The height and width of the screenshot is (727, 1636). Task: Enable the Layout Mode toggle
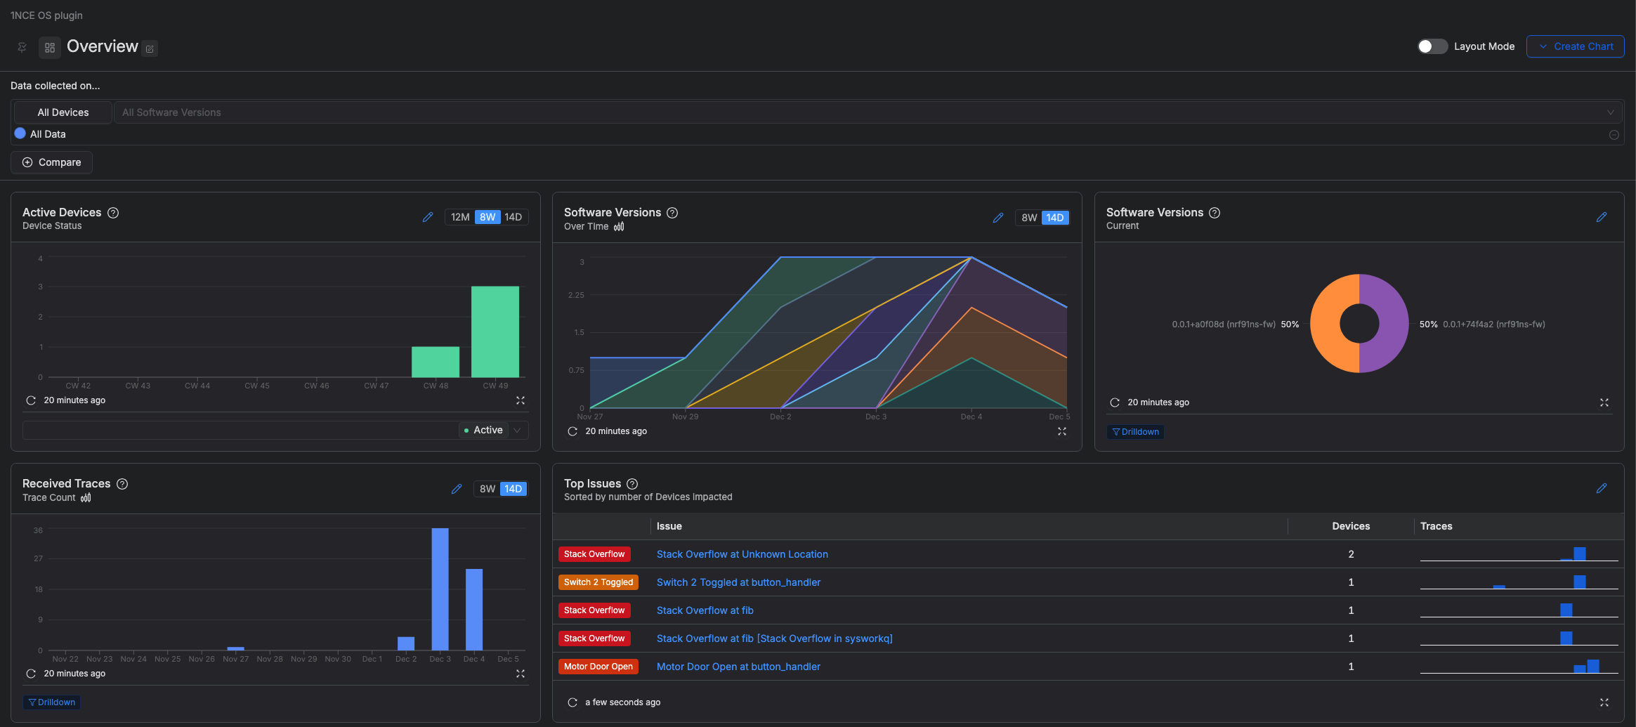(1432, 46)
